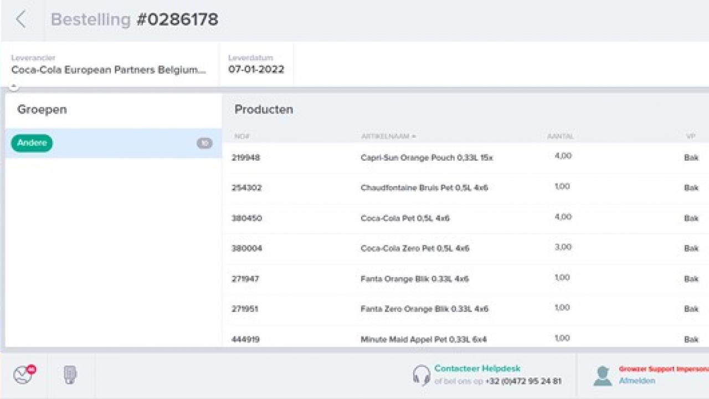
Task: Click the user avatar icon in footer
Action: (x=602, y=376)
